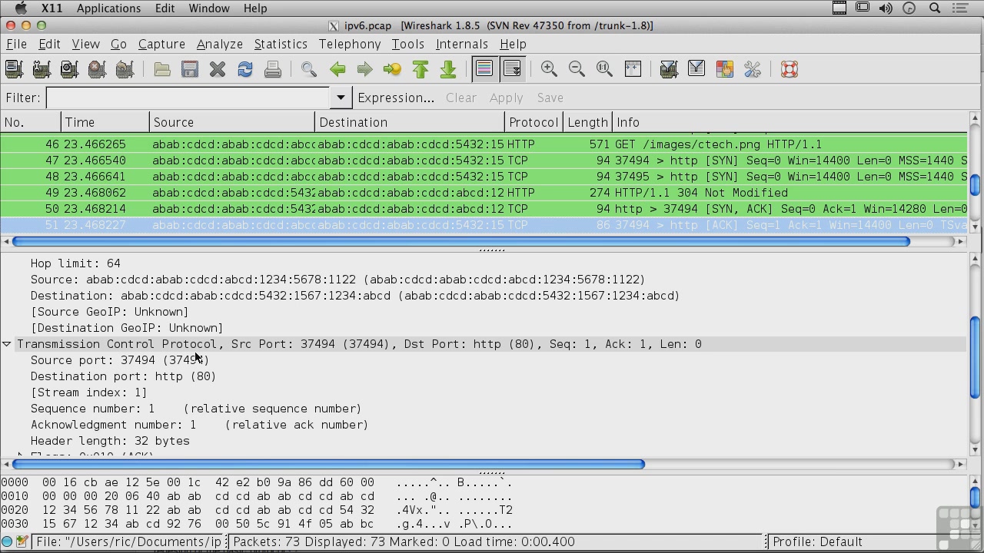Edit coloring rules icon

[724, 69]
